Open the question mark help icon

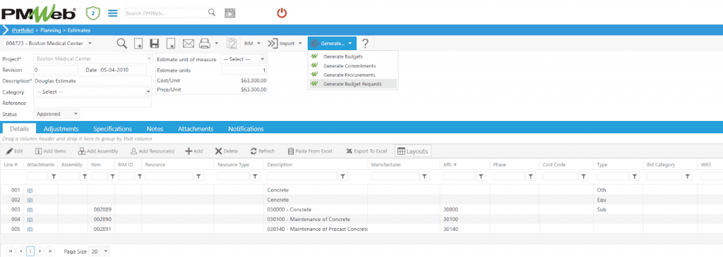365,44
